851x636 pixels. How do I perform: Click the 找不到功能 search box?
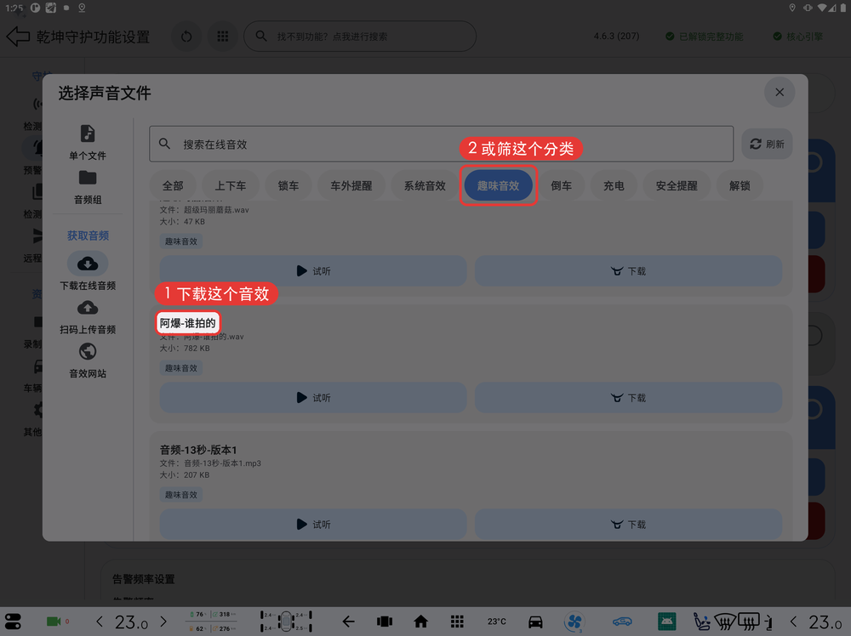pyautogui.click(x=360, y=37)
